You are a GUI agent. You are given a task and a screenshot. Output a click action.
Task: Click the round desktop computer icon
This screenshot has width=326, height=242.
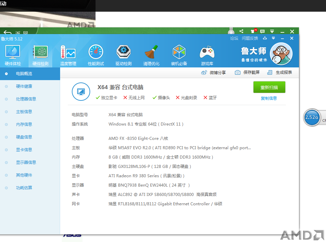point(81,91)
